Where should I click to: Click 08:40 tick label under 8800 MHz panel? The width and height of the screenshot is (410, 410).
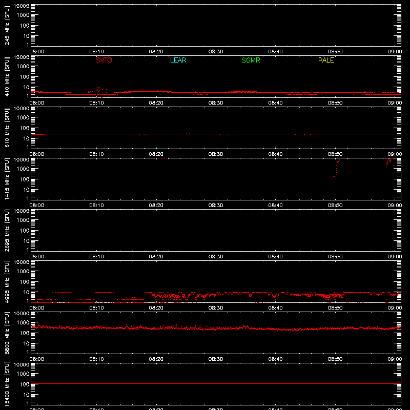(275, 359)
